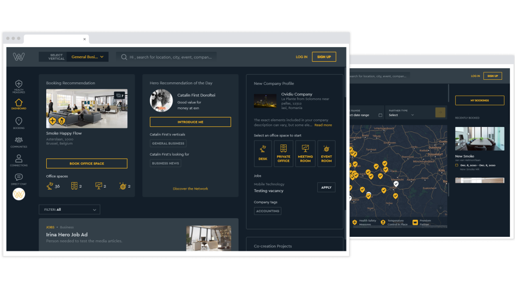
Task: Click the Read more link
Action: 323,125
